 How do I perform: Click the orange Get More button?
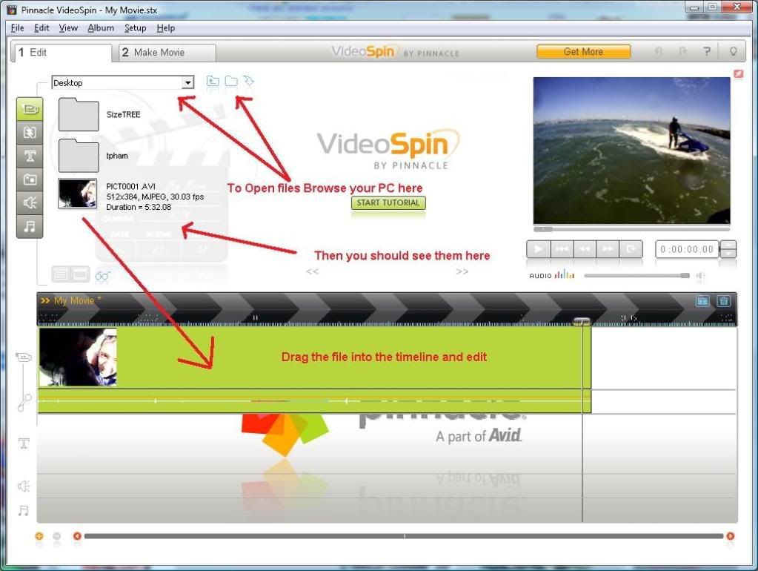click(x=583, y=51)
